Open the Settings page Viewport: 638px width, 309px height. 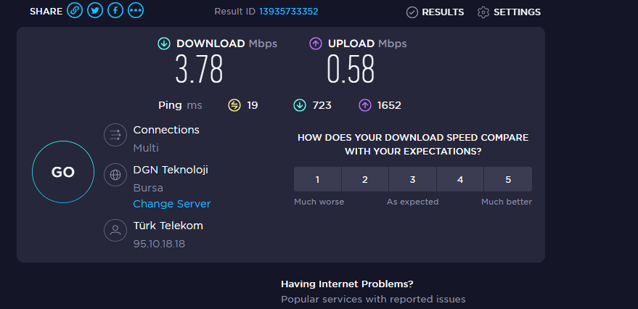[509, 12]
